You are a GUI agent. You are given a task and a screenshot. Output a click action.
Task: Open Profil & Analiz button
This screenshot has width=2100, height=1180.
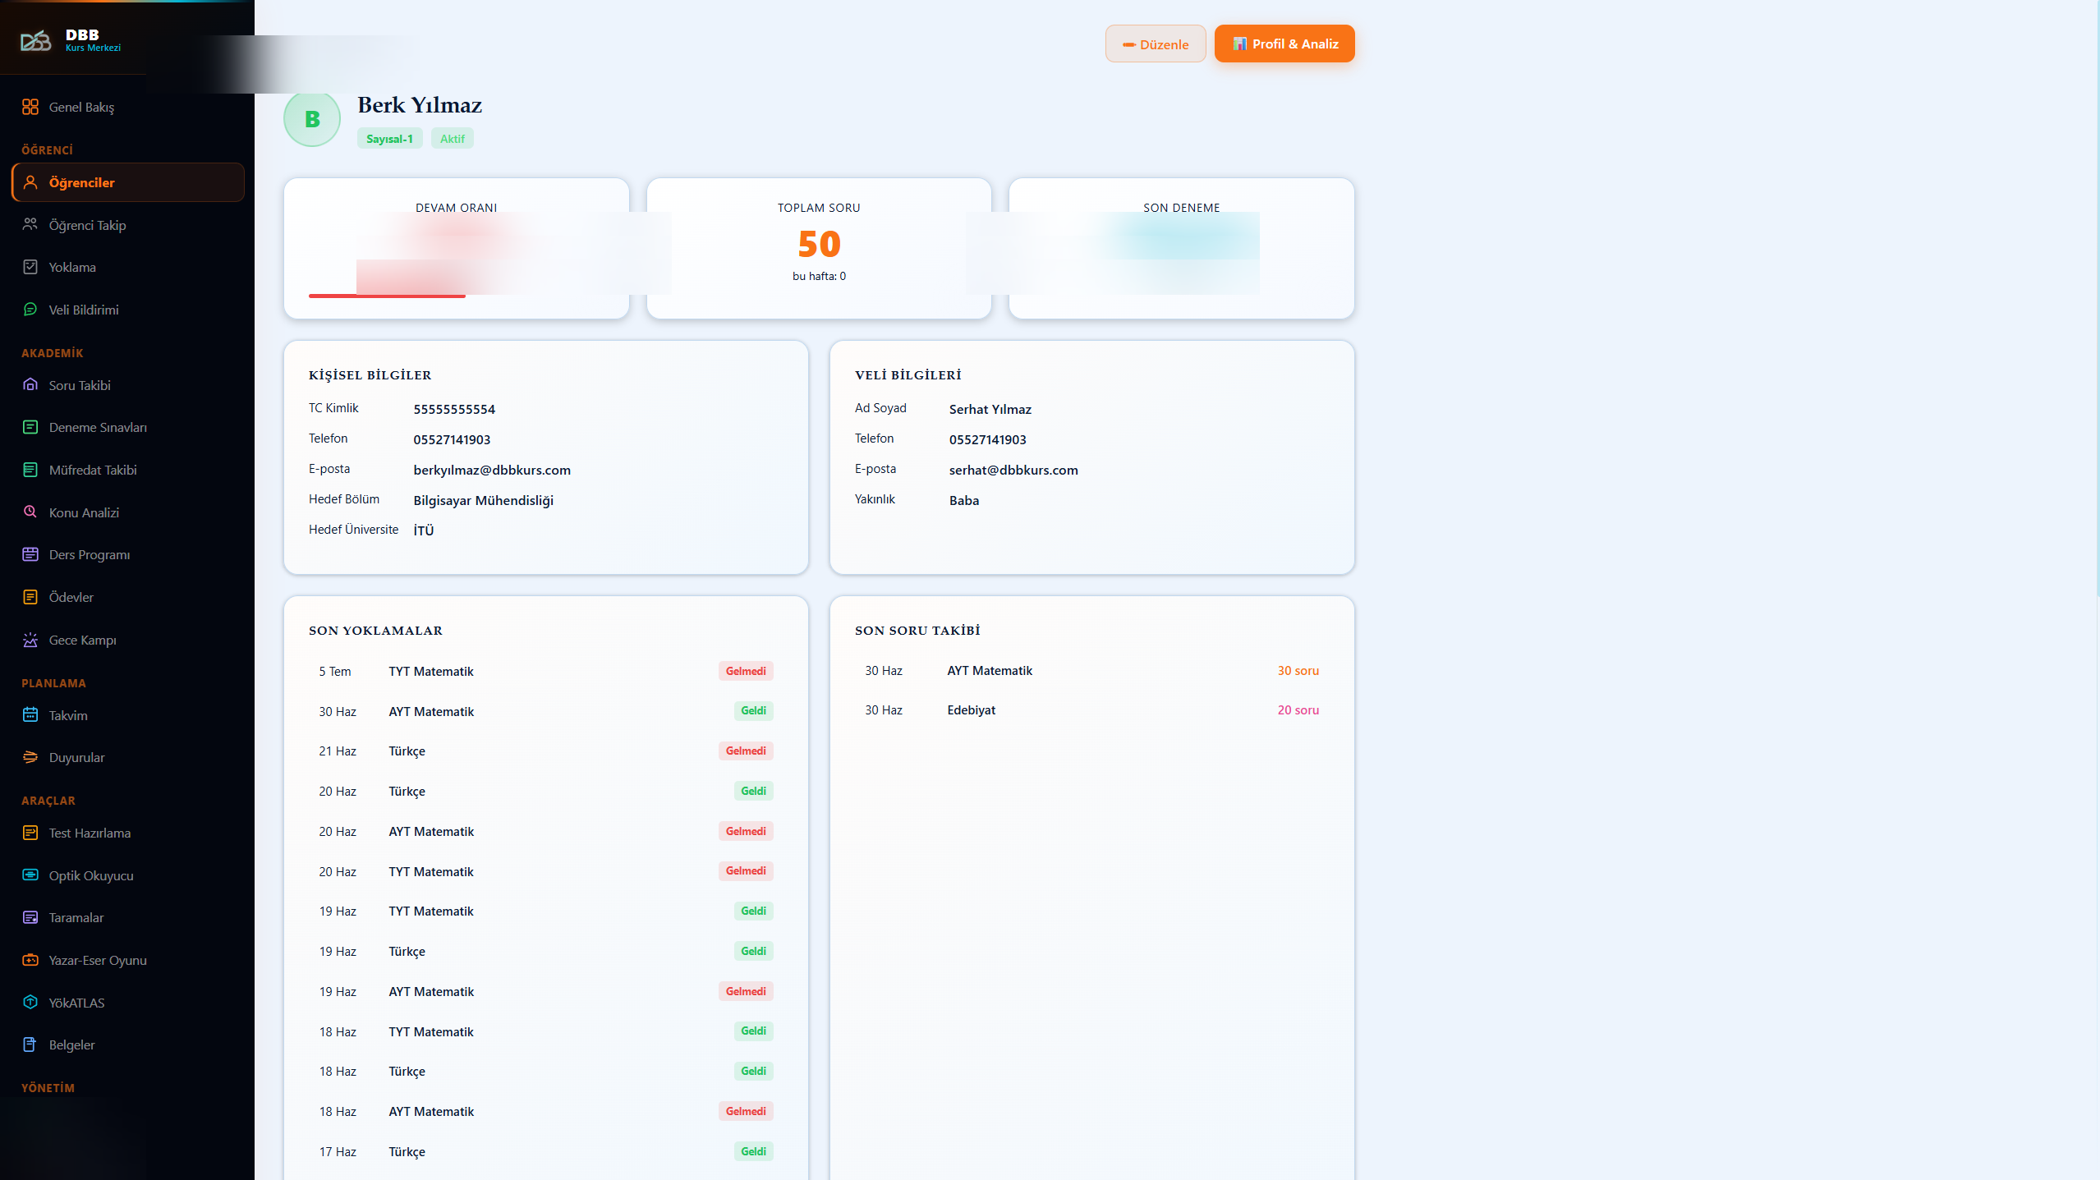click(1284, 44)
